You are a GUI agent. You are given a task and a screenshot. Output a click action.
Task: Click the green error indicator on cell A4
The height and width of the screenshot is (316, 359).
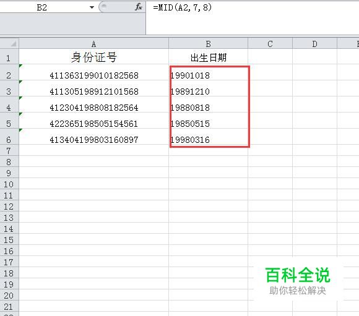click(x=20, y=98)
